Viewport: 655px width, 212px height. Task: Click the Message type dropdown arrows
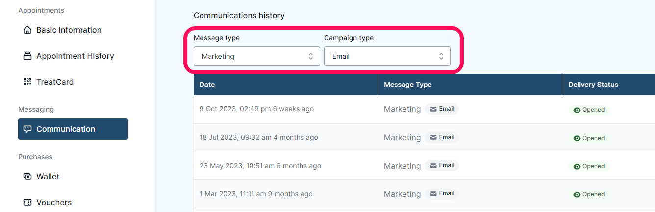point(311,56)
